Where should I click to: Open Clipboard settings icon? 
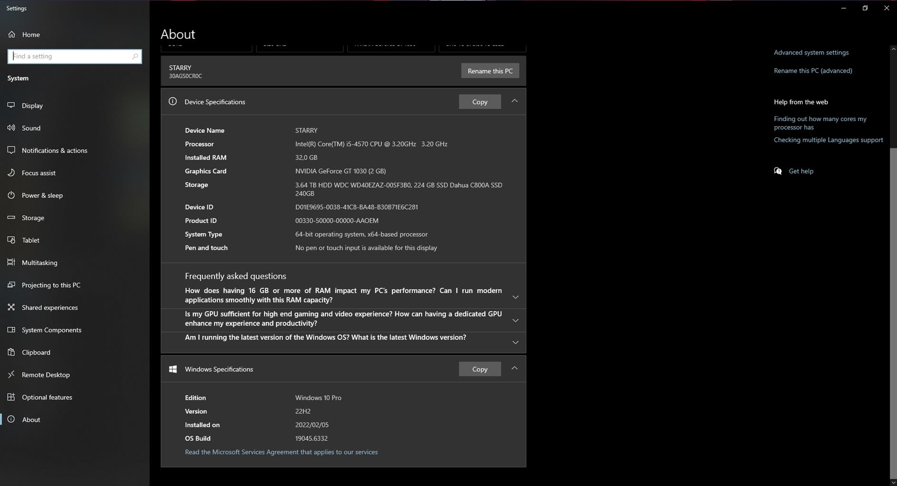[11, 352]
